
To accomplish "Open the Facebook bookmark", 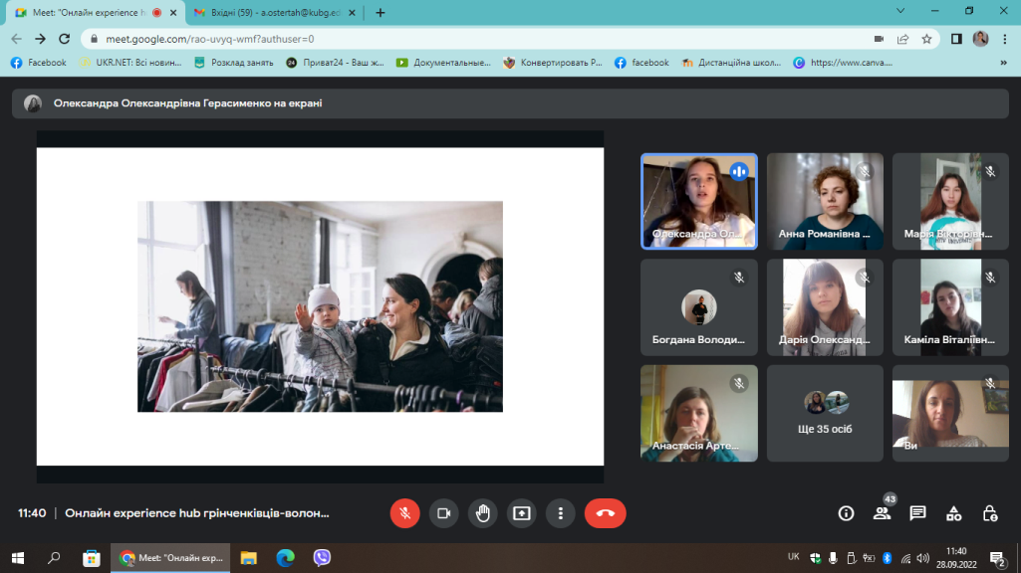I will (39, 63).
